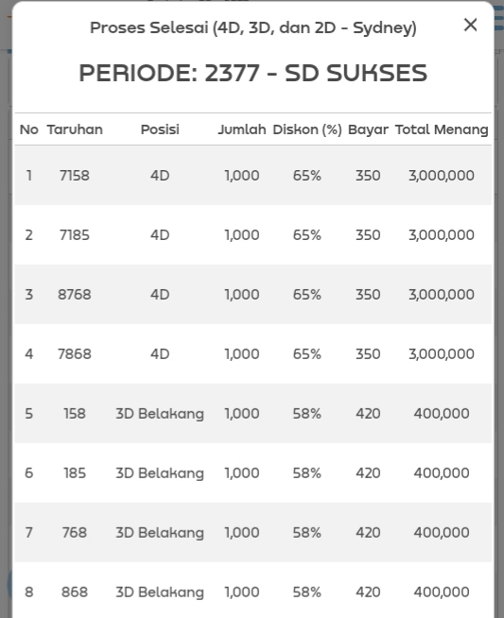Click the 400,000 total in row 8
The height and width of the screenshot is (618, 504).
click(x=442, y=592)
